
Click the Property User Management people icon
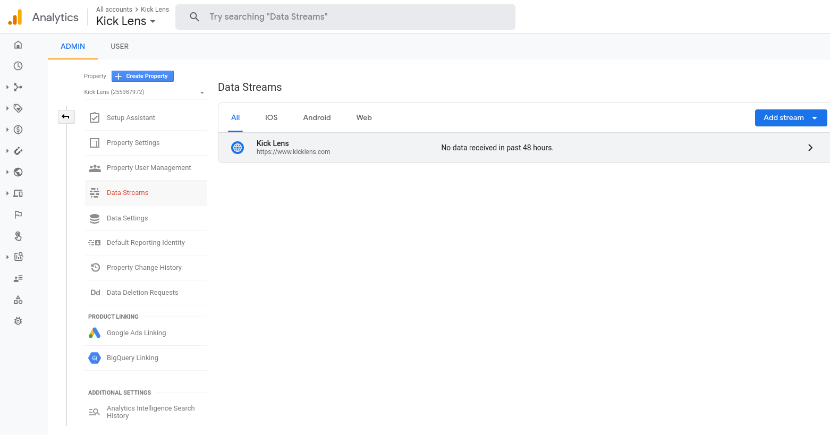click(x=95, y=168)
